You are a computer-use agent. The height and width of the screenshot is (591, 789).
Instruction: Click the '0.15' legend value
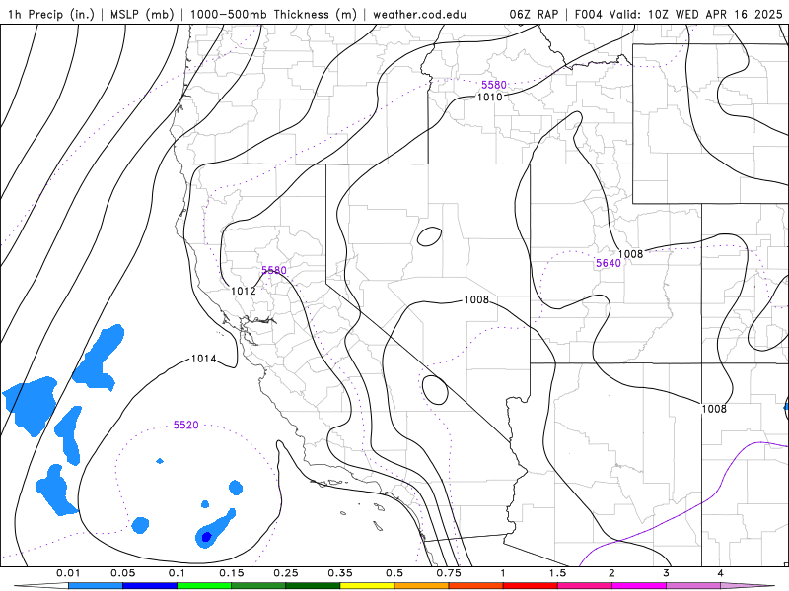[x=232, y=573]
